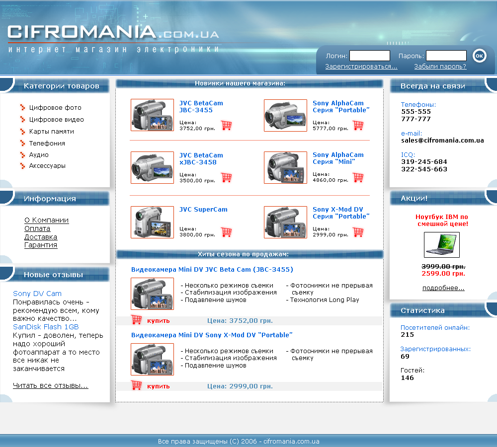The image size is (497, 447).
Task: Click cart icon beside Sony AlphaCam Mini
Action: coord(358,177)
